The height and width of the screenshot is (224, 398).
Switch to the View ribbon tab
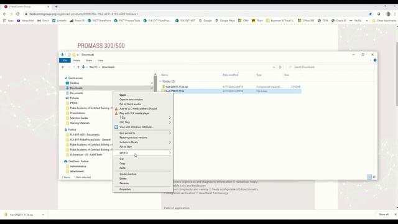101,60
